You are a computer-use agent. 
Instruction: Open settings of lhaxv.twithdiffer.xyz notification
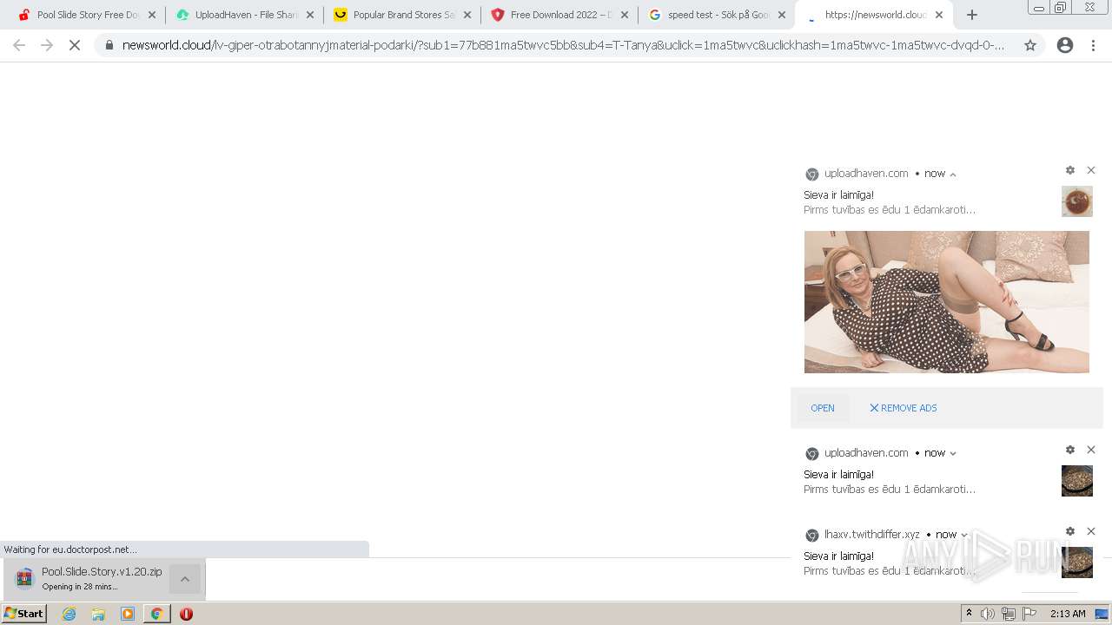click(x=1070, y=531)
